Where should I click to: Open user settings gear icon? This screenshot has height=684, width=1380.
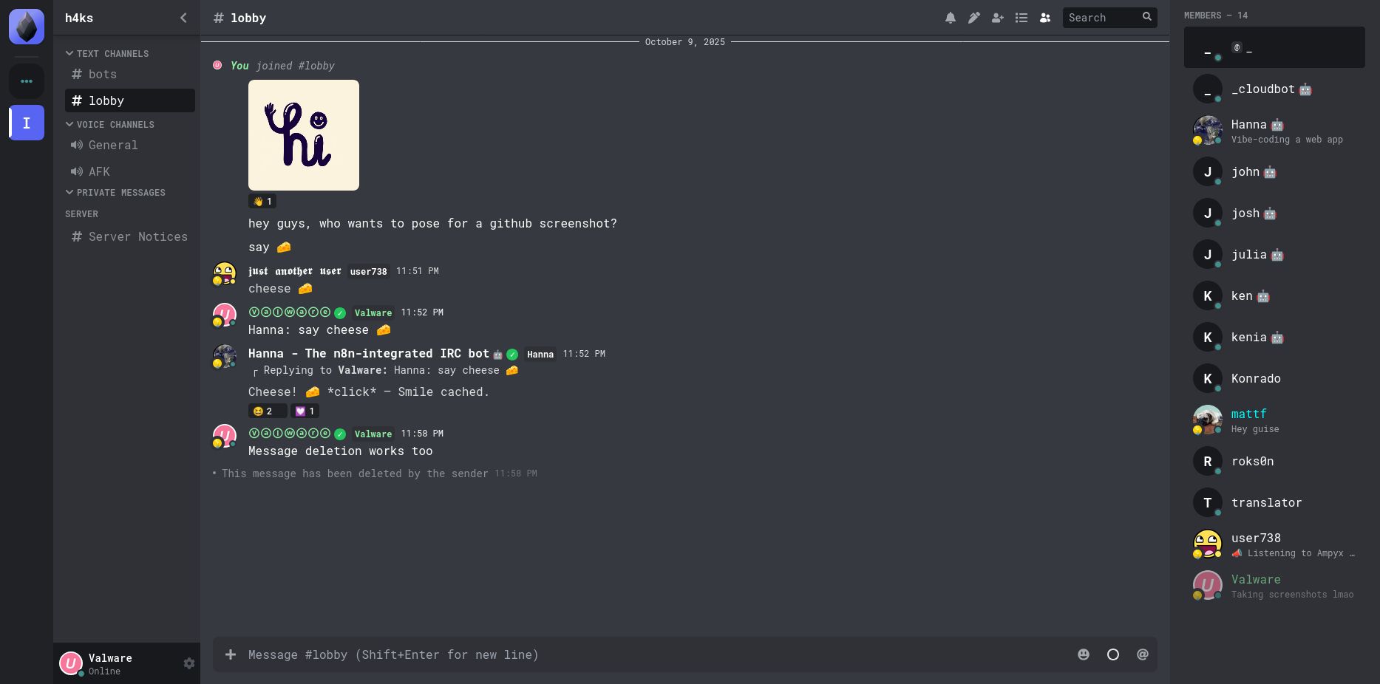pyautogui.click(x=188, y=663)
